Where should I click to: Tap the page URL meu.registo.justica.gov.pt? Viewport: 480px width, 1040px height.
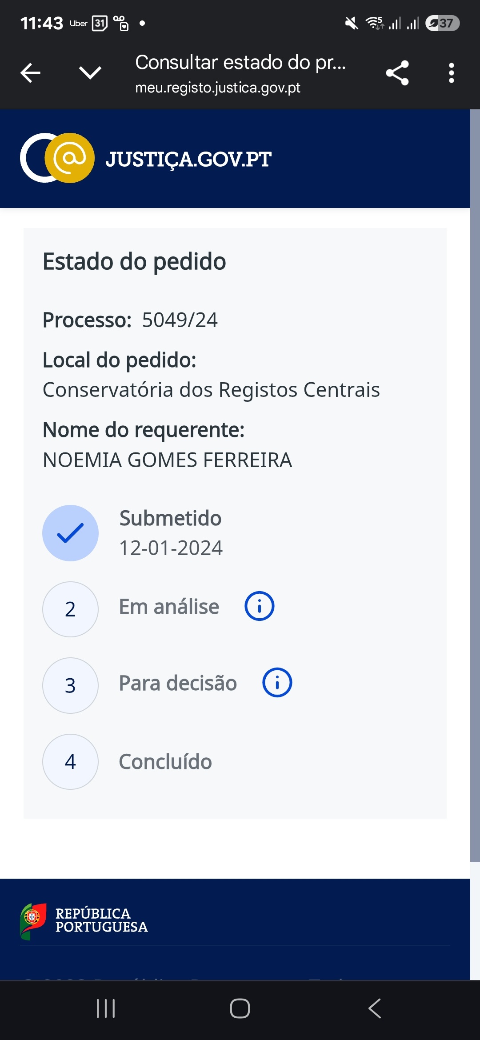click(x=218, y=88)
